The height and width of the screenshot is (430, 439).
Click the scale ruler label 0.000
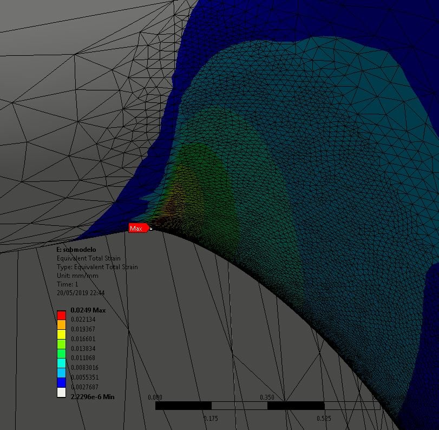point(155,397)
